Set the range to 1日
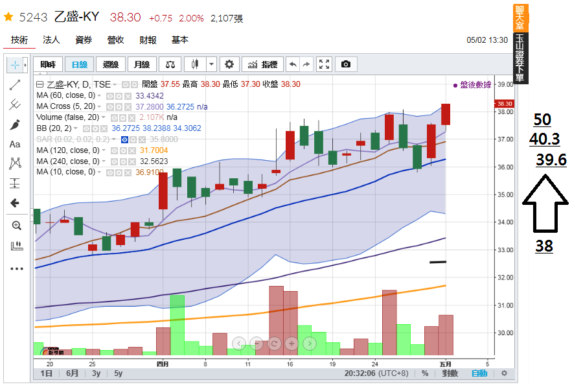The height and width of the screenshot is (389, 583). tap(47, 373)
